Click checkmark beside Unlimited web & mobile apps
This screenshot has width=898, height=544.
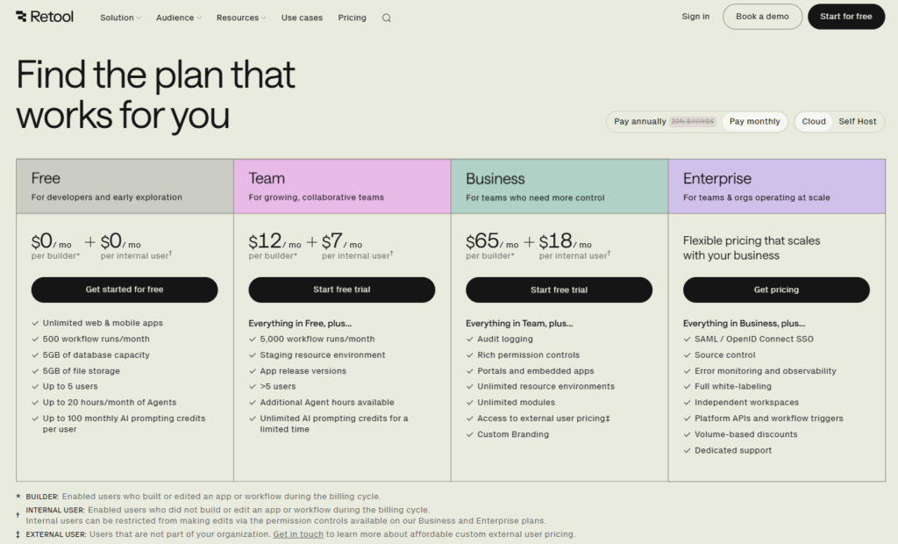coord(34,324)
